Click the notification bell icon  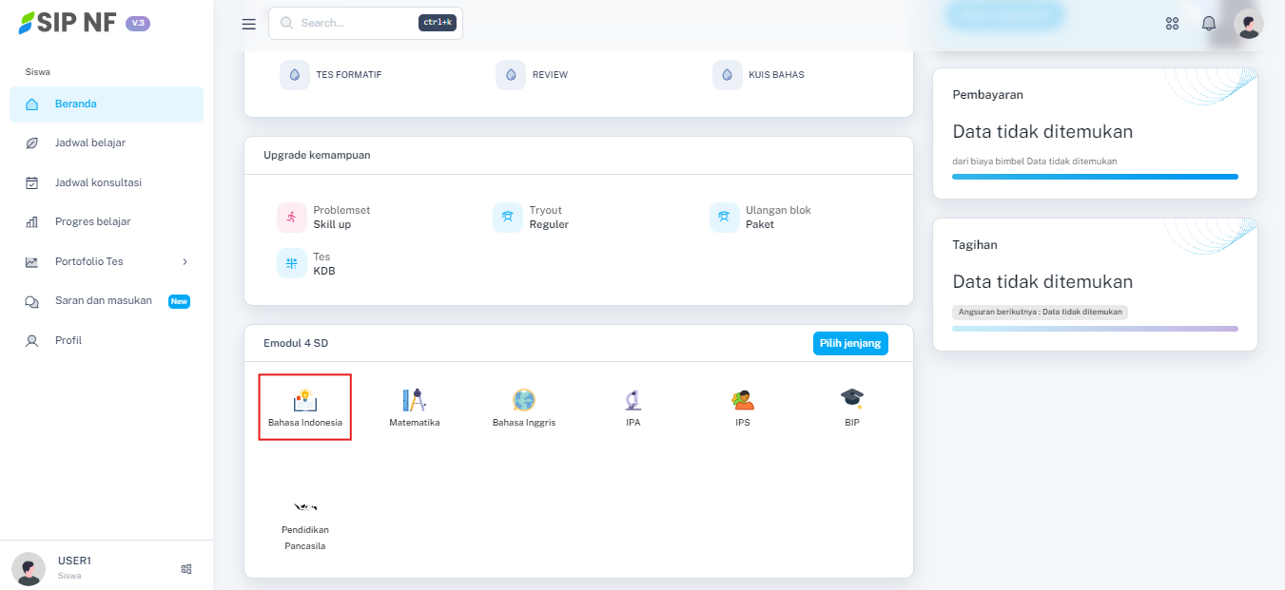coord(1209,24)
